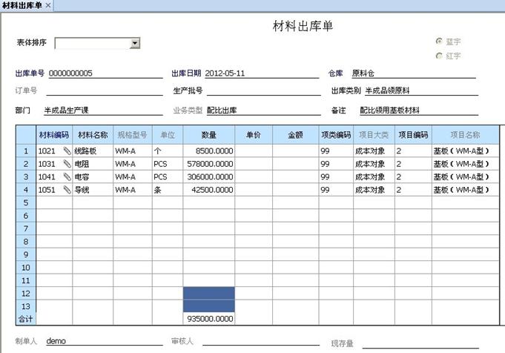Click the empty 生产批号 field
This screenshot has width=505, height=353.
[x=263, y=90]
